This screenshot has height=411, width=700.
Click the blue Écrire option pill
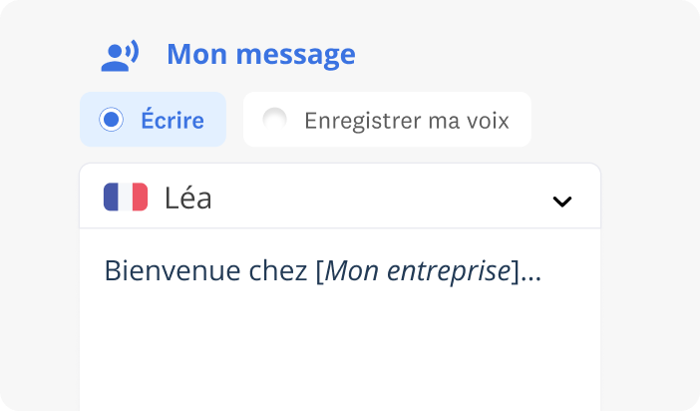coord(154,120)
